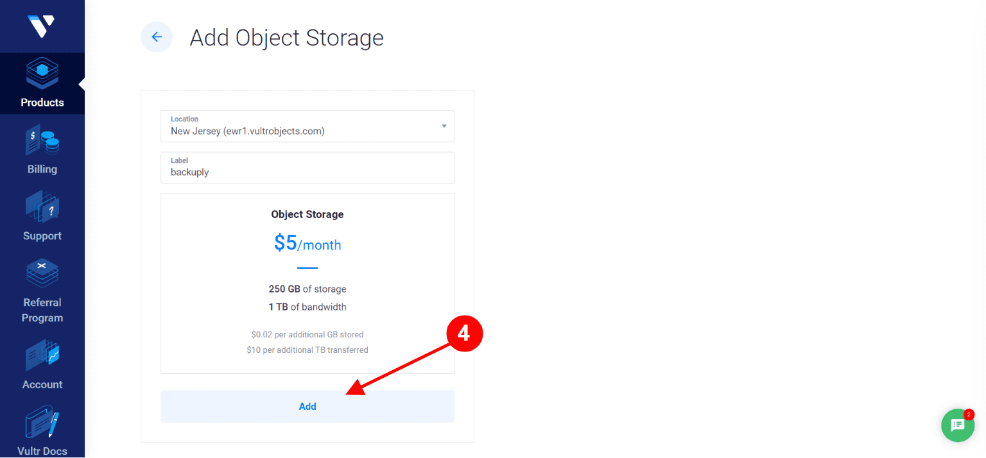Click the Billing text label in sidebar
This screenshot has height=458, width=986.
click(42, 169)
